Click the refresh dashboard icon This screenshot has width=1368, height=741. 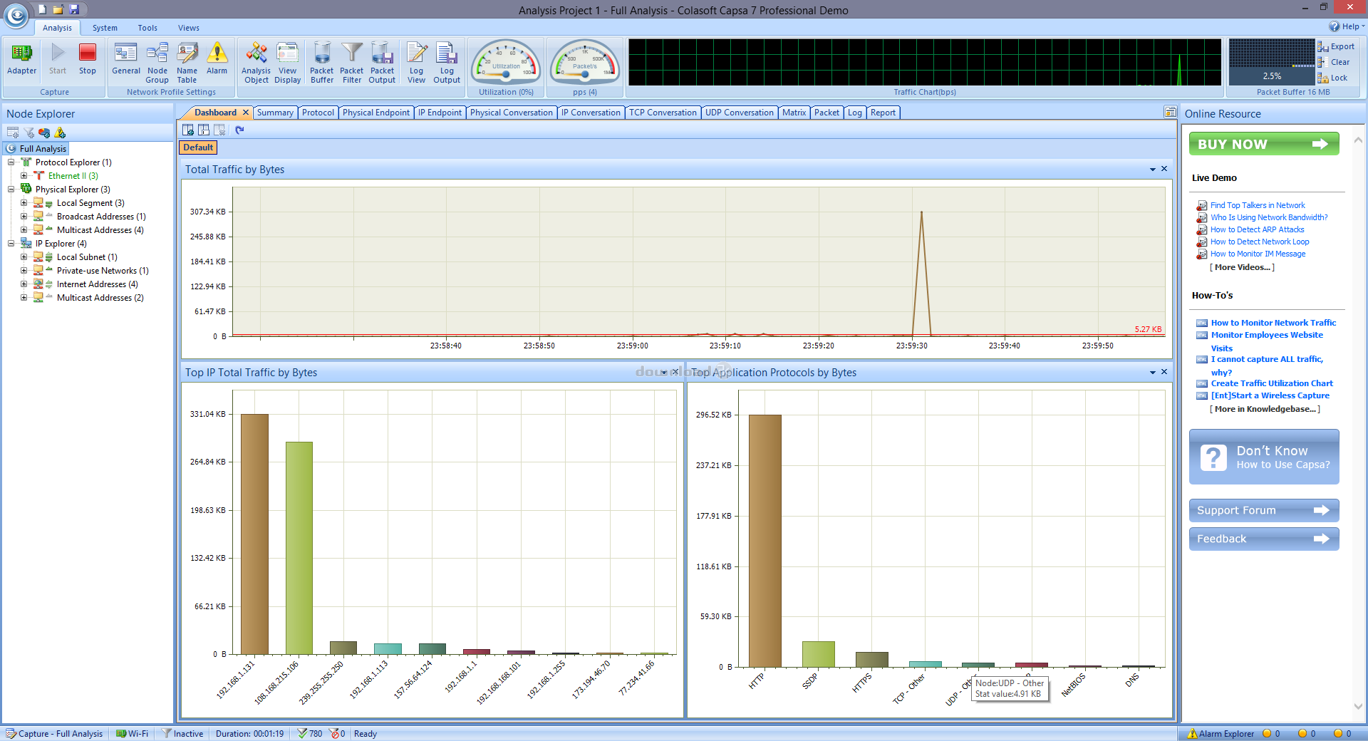click(x=239, y=130)
